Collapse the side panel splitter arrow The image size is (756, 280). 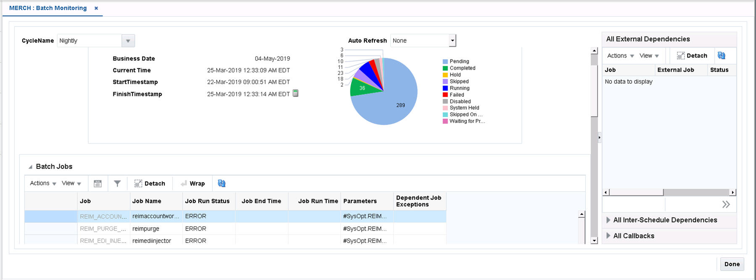click(600, 137)
